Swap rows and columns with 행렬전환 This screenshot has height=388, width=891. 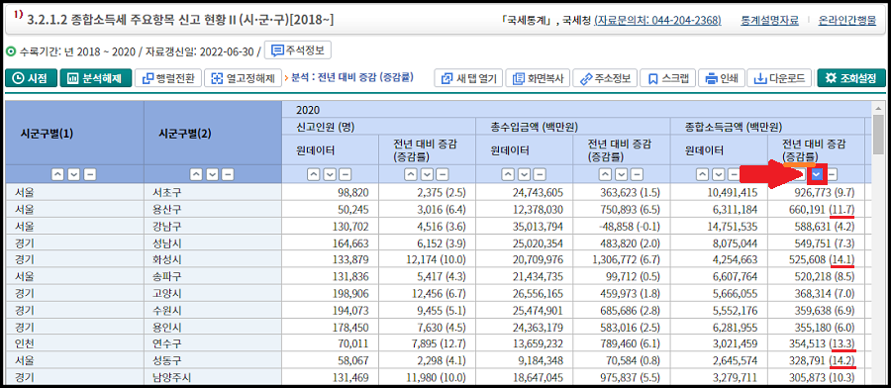pyautogui.click(x=168, y=78)
